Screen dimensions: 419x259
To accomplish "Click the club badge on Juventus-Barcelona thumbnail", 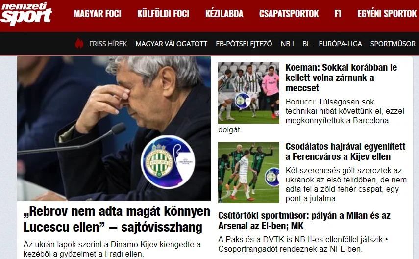I will [243, 101].
